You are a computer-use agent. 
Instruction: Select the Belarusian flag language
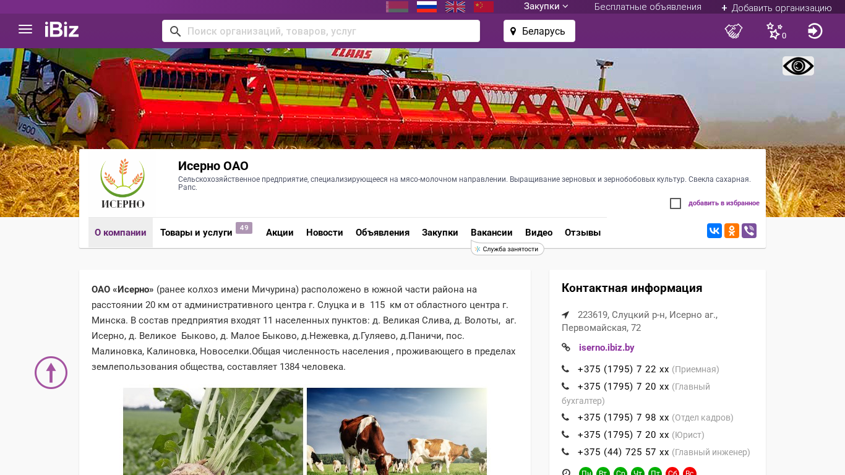tap(397, 7)
